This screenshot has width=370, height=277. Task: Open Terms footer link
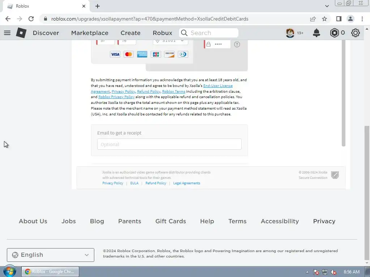click(237, 221)
